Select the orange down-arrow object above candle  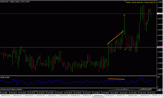tap(124, 15)
